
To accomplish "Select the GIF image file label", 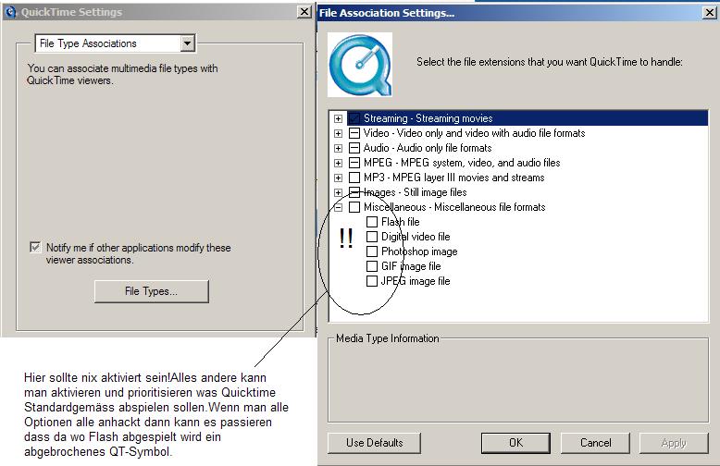I will point(411,266).
